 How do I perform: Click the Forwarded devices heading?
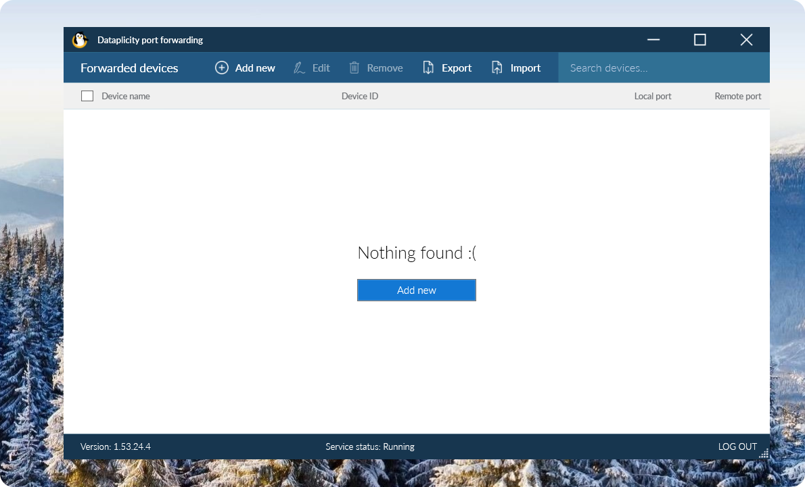click(129, 68)
